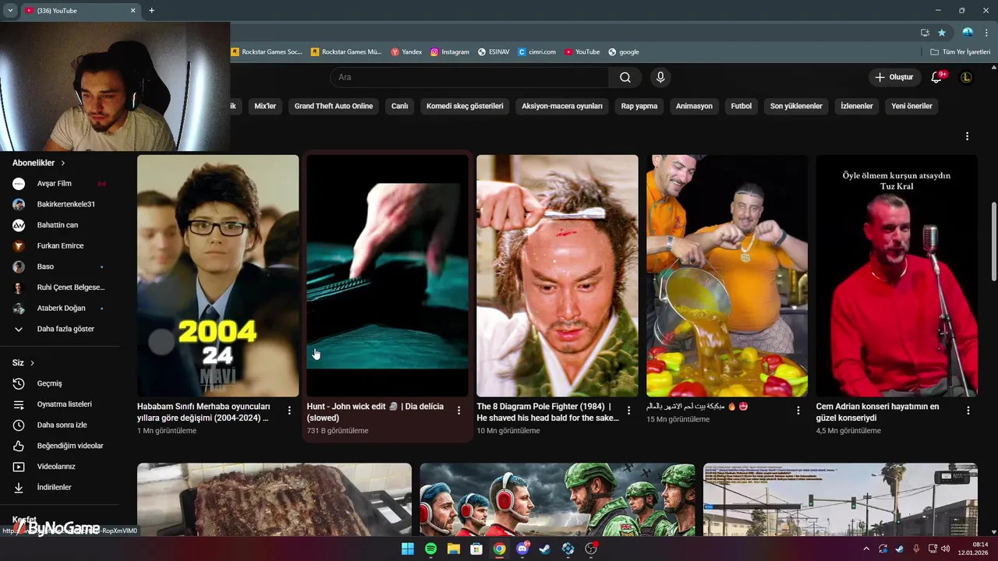Open Spotify from the taskbar

(x=430, y=549)
